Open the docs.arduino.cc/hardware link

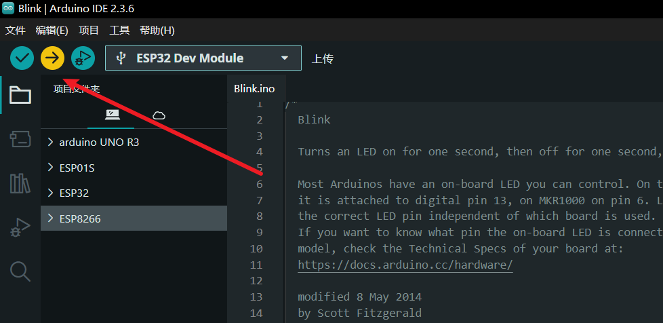coord(405,265)
